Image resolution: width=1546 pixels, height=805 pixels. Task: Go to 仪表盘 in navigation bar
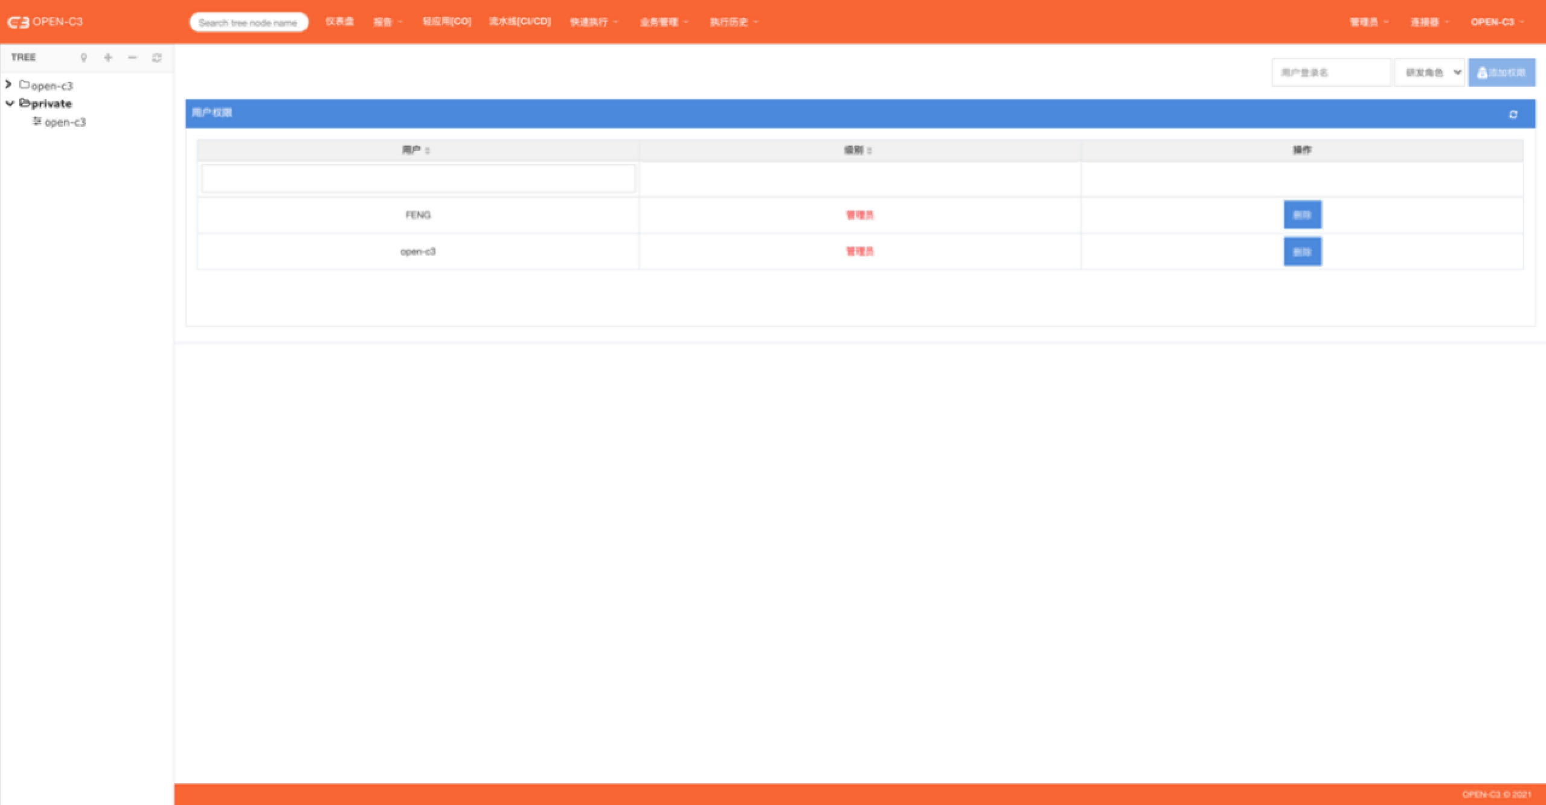pos(339,22)
